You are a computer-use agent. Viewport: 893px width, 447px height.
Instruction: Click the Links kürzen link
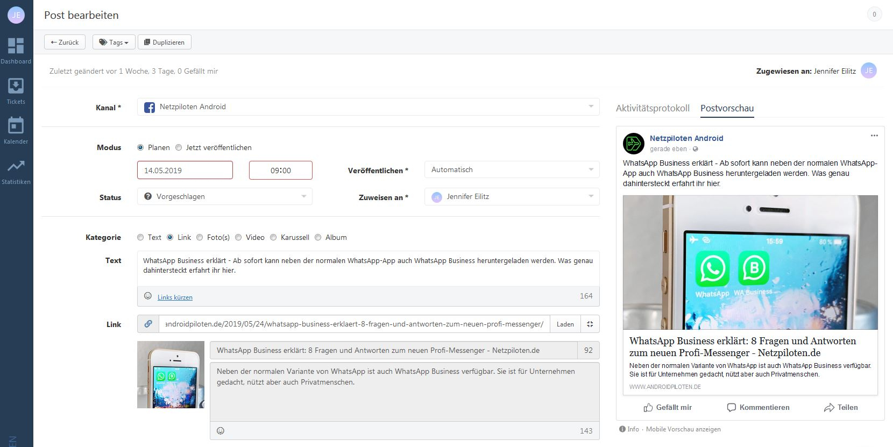point(175,297)
